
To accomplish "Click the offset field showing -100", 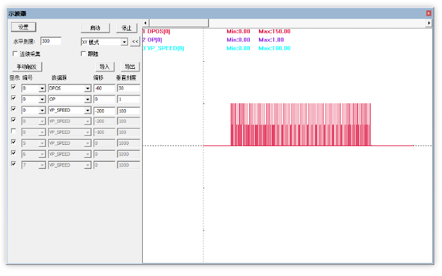I will 104,132.
